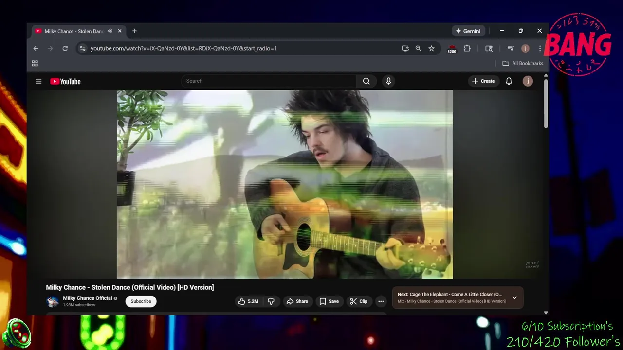Submit search with magnifier button

point(366,81)
